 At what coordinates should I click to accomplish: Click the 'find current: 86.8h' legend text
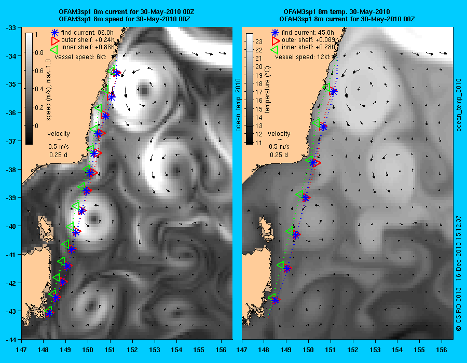[x=87, y=33]
